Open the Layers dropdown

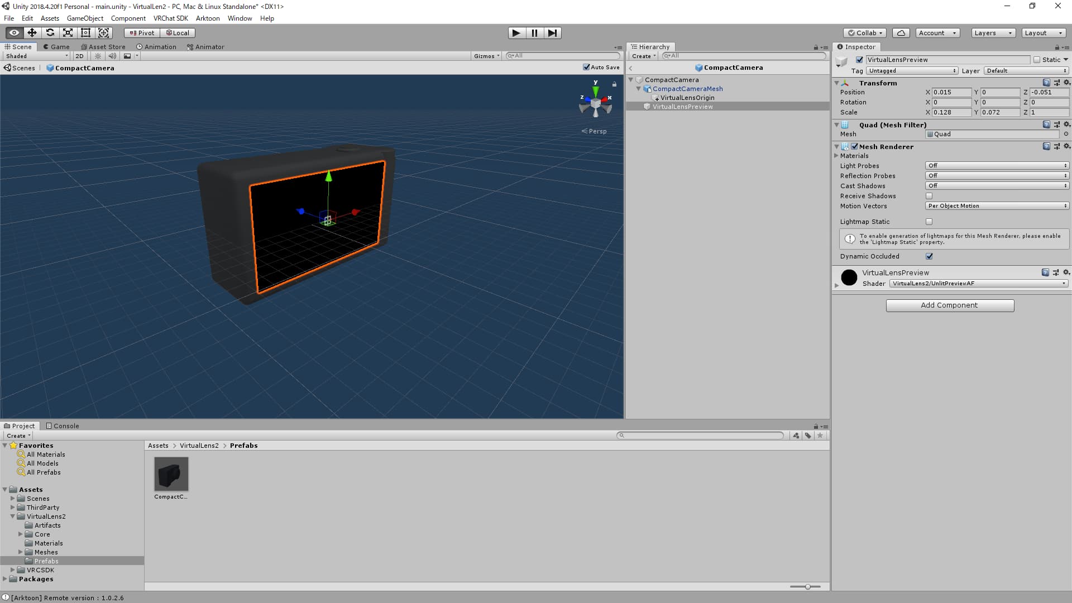click(993, 33)
